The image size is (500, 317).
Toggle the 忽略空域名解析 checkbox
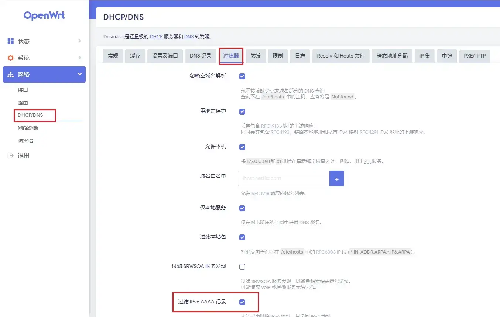pyautogui.click(x=242, y=76)
